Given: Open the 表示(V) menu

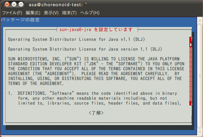Looking at the screenshot, I should coord(51,13).
